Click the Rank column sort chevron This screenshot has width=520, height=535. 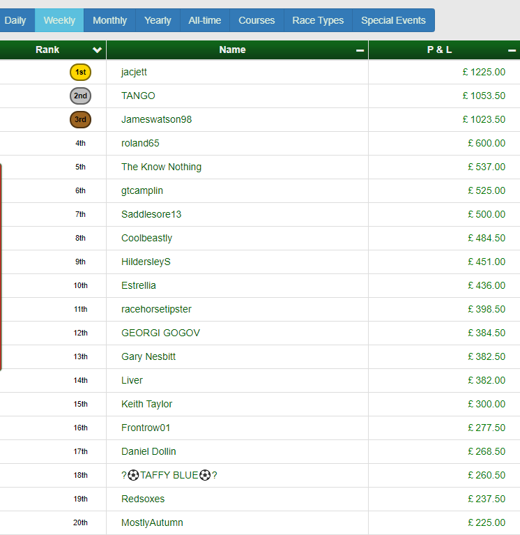click(97, 50)
